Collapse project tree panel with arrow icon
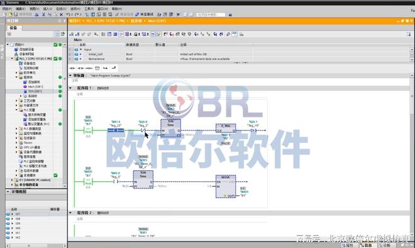Image resolution: width=415 pixels, height=248 pixels. [64, 21]
